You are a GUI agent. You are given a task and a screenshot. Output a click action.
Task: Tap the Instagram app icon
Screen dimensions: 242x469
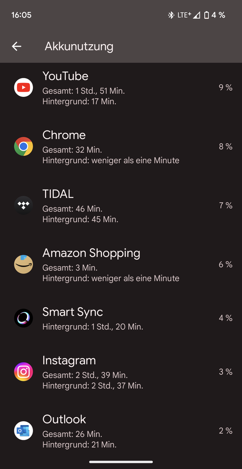pyautogui.click(x=23, y=371)
